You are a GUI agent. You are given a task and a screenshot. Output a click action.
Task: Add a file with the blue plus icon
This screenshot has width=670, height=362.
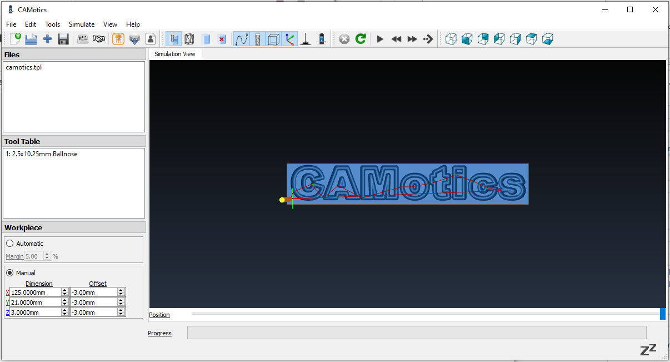47,39
